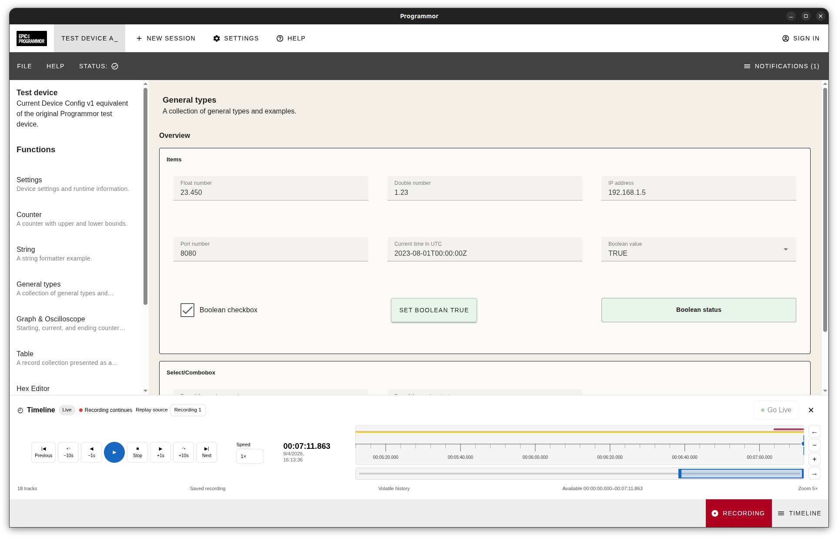Viewport: 838px width, 538px height.
Task: Expand the Boolean value dropdown
Action: pyautogui.click(x=699, y=249)
